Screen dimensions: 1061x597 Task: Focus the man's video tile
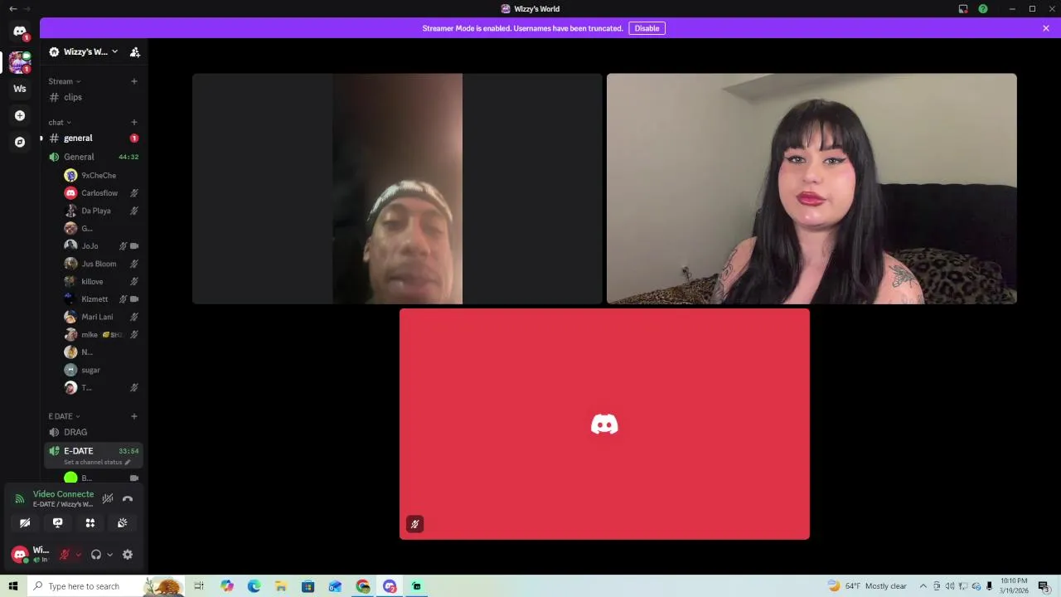tap(397, 189)
